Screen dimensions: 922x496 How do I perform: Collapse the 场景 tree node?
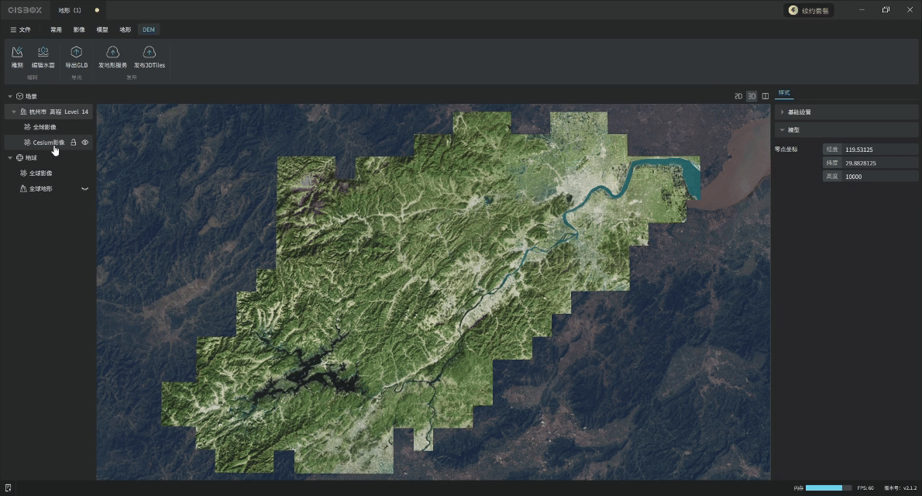(9, 97)
